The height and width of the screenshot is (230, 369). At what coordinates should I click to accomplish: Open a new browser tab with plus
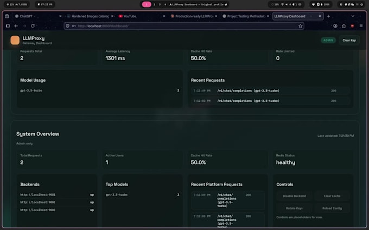pos(328,16)
